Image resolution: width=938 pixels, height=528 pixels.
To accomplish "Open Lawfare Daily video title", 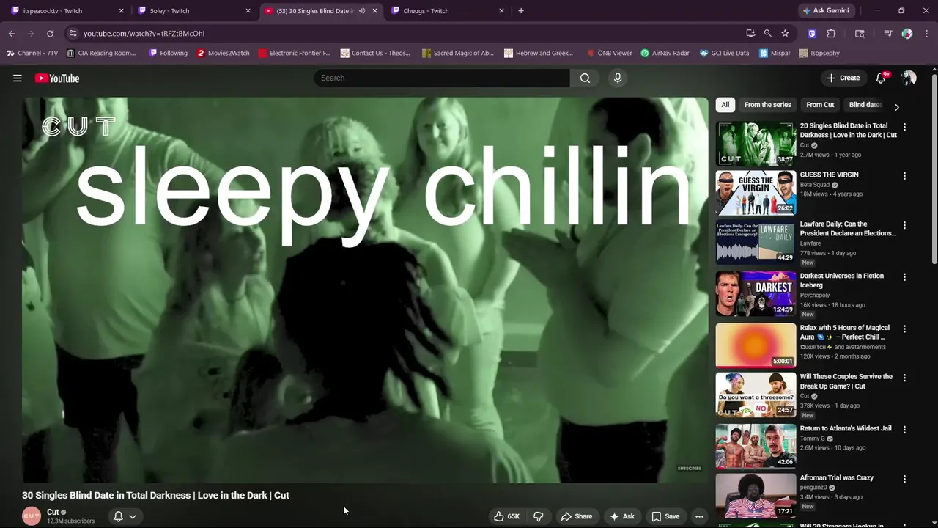I will point(848,229).
